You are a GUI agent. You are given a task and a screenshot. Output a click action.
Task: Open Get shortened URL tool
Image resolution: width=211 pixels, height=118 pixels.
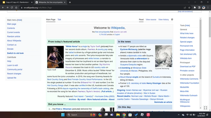click(x=188, y=54)
